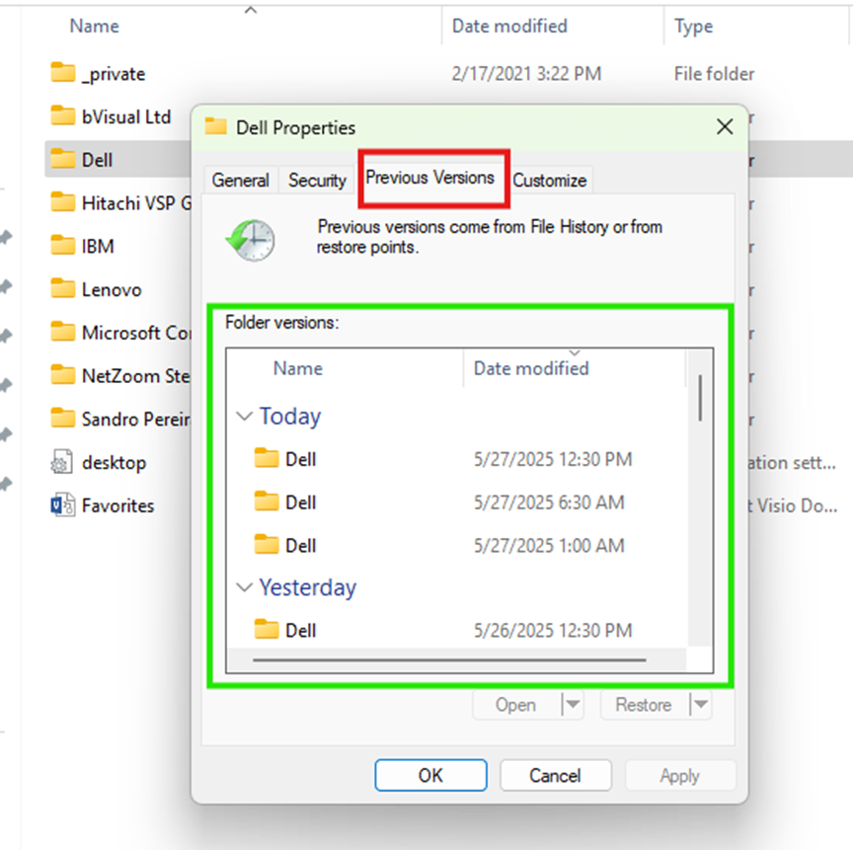This screenshot has height=850, width=853.
Task: Click the Open button
Action: pyautogui.click(x=515, y=704)
